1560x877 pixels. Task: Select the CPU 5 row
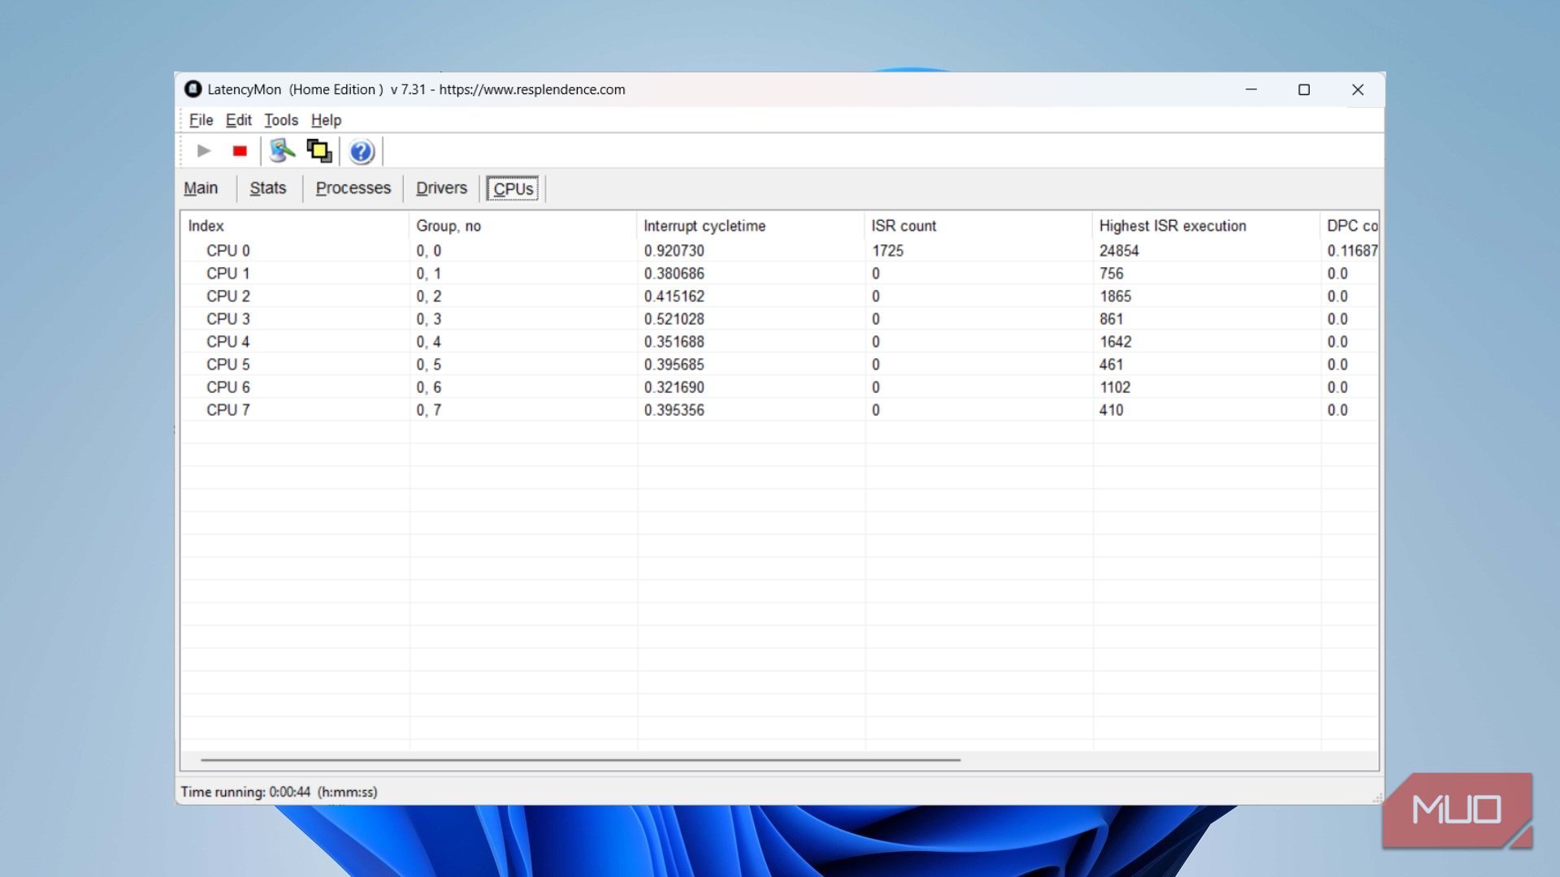tap(780, 365)
